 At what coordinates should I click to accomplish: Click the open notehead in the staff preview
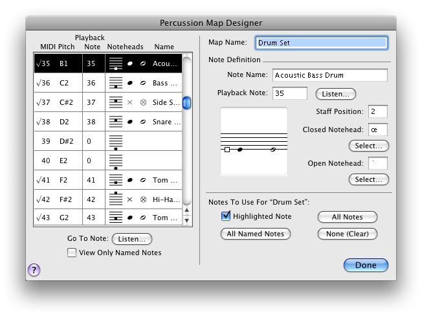coord(273,150)
